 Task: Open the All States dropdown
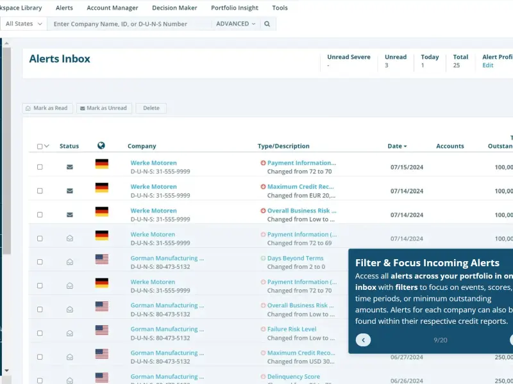[x=24, y=24]
